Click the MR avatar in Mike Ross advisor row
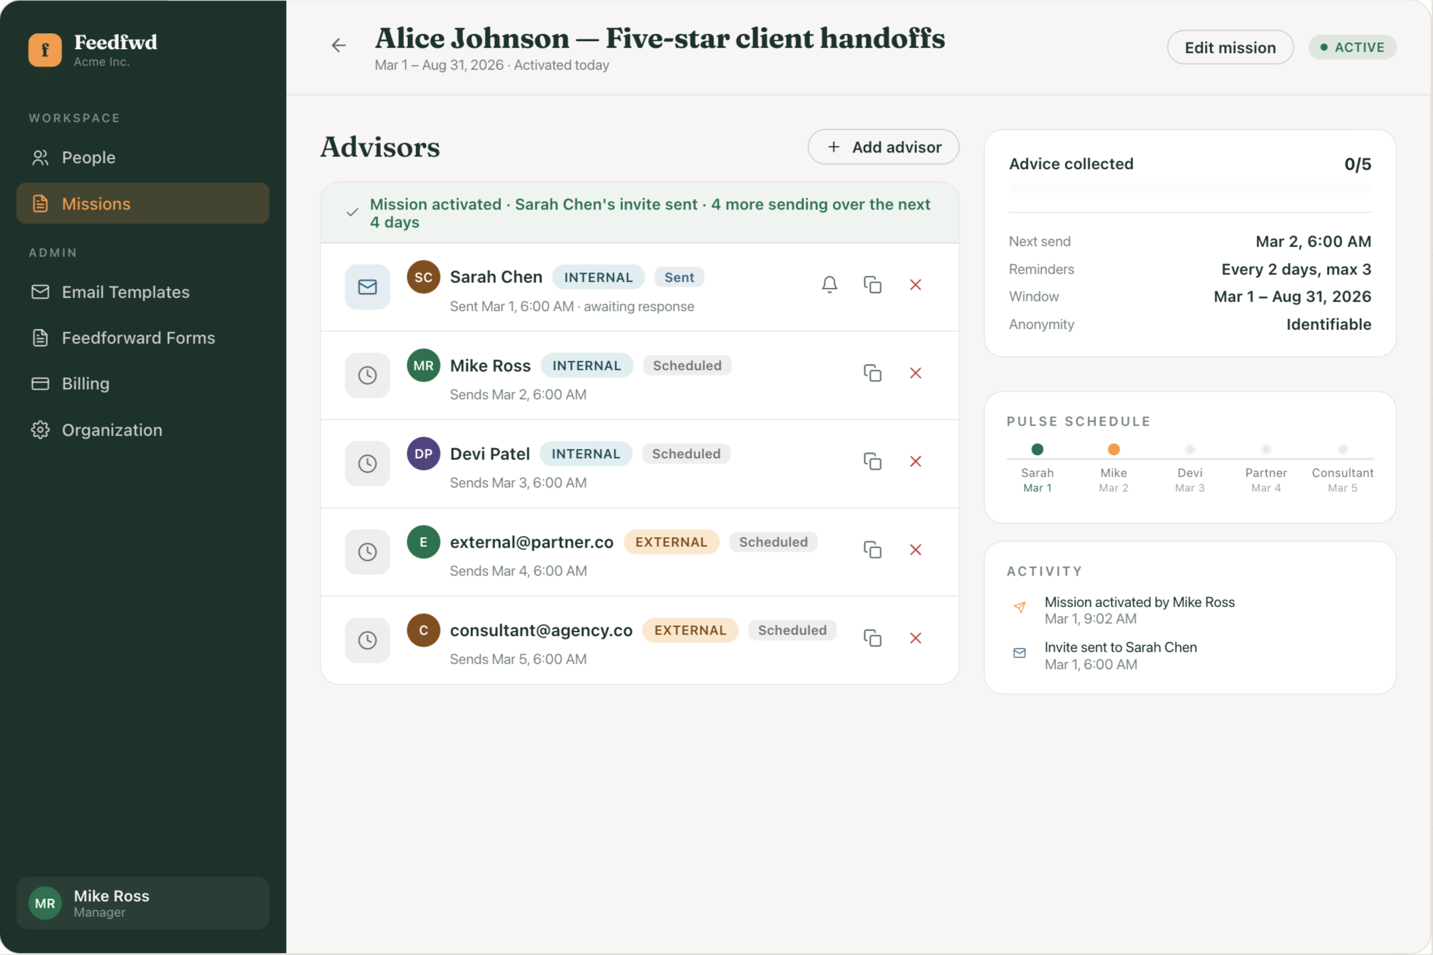 (423, 365)
